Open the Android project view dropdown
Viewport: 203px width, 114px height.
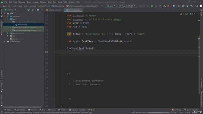[10, 10]
